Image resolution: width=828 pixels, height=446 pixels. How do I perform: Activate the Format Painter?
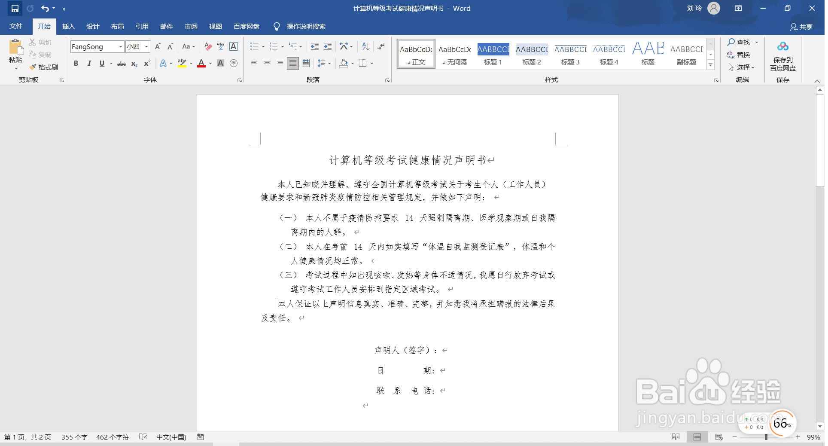pyautogui.click(x=44, y=67)
